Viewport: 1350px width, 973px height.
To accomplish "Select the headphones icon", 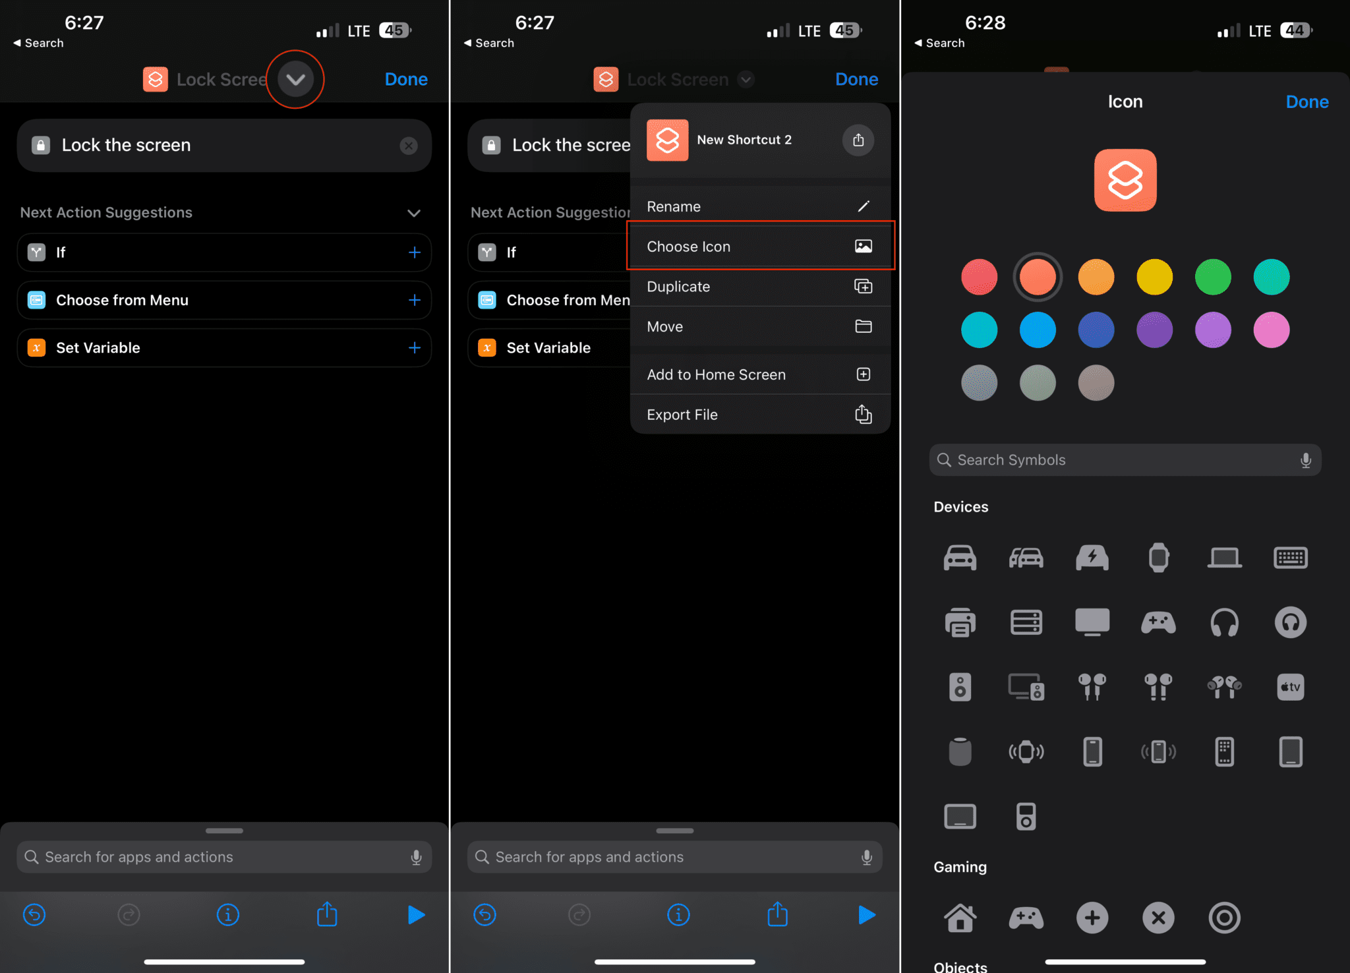I will (x=1225, y=622).
